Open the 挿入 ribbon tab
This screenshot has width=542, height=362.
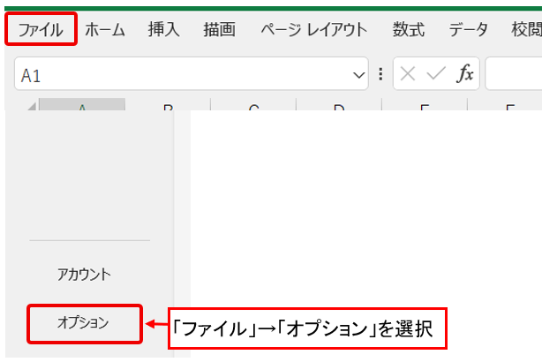click(x=164, y=30)
